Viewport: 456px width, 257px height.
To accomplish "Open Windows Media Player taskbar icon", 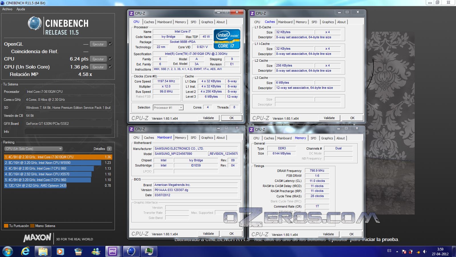I will click(x=60, y=251).
